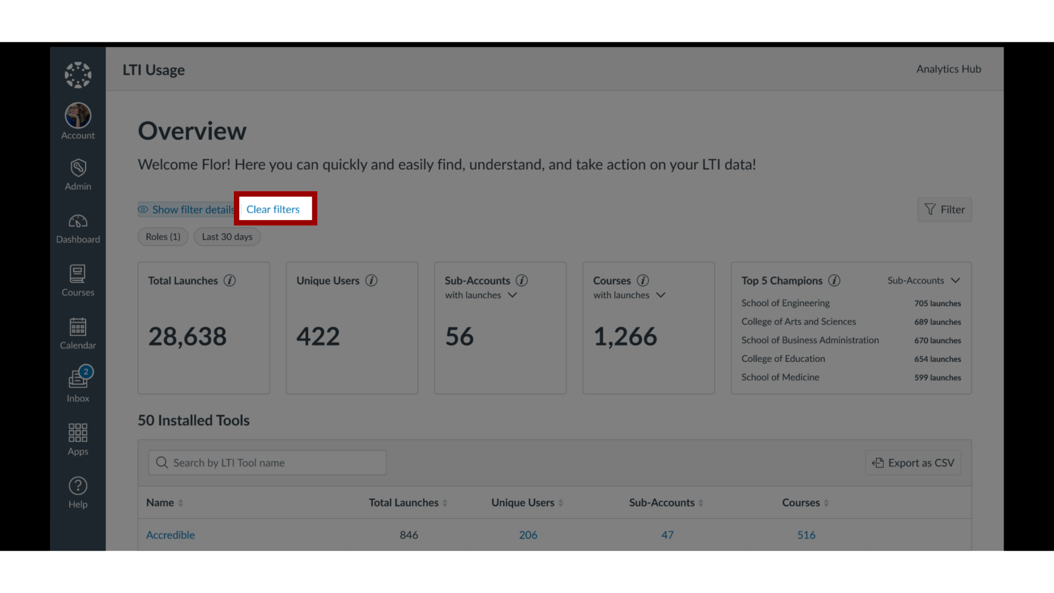Expand Courses with launches chevron

661,295
